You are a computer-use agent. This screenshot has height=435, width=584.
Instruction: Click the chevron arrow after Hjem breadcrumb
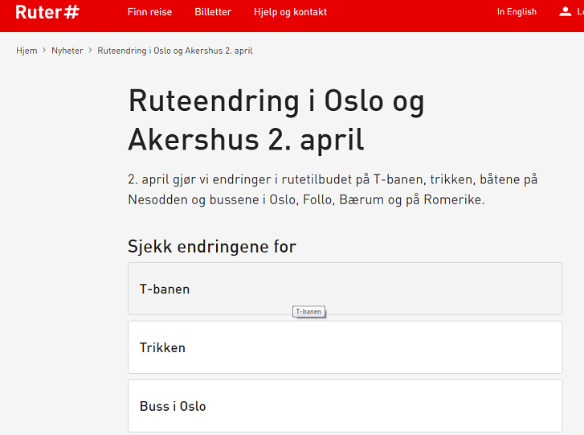point(44,51)
